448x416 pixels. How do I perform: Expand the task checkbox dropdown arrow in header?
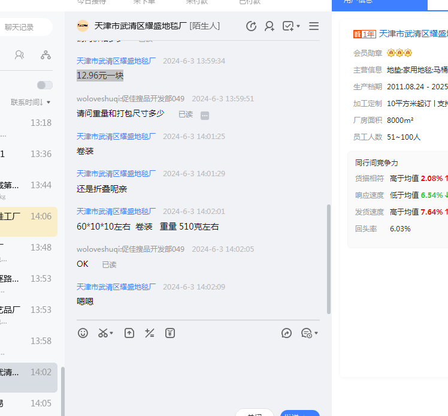[298, 26]
